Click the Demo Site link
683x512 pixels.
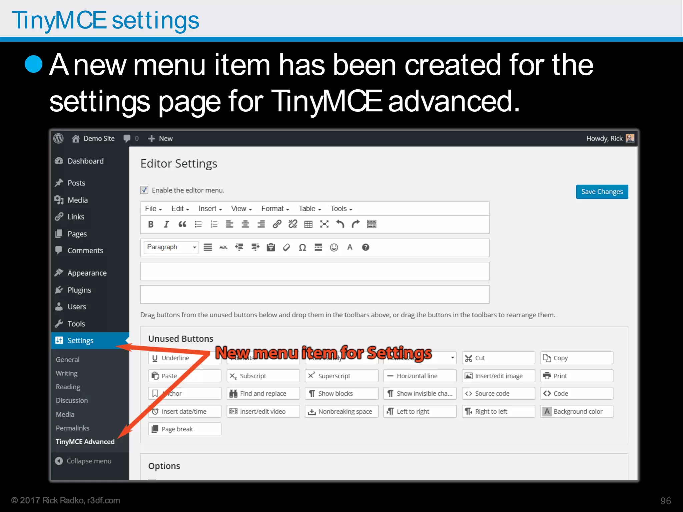click(x=93, y=138)
